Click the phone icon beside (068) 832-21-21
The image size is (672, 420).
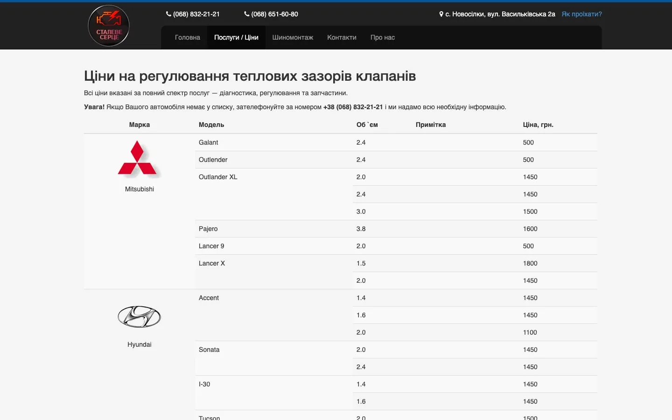[168, 14]
